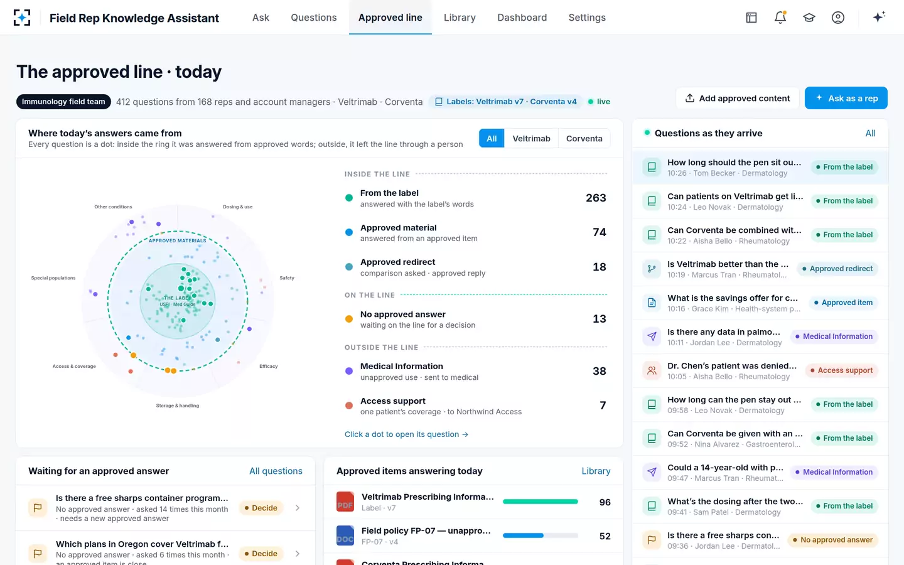Click flag icon beside free sharps container program
This screenshot has height=565, width=904.
pos(38,508)
